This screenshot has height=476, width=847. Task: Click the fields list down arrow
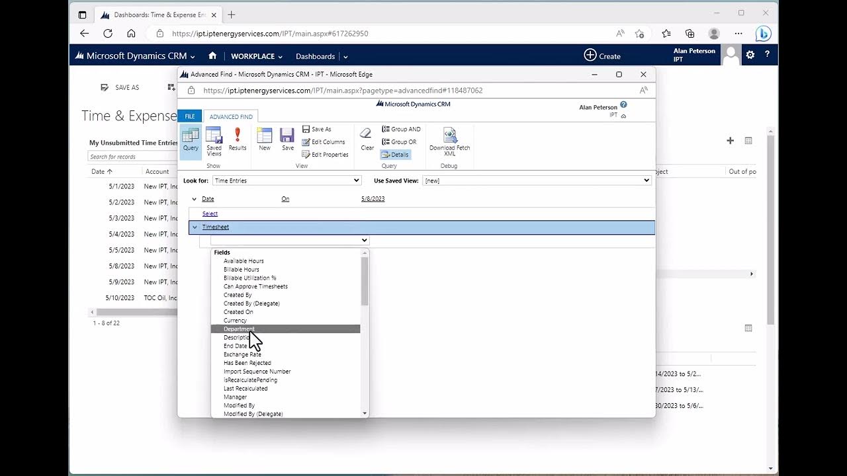pyautogui.click(x=365, y=414)
